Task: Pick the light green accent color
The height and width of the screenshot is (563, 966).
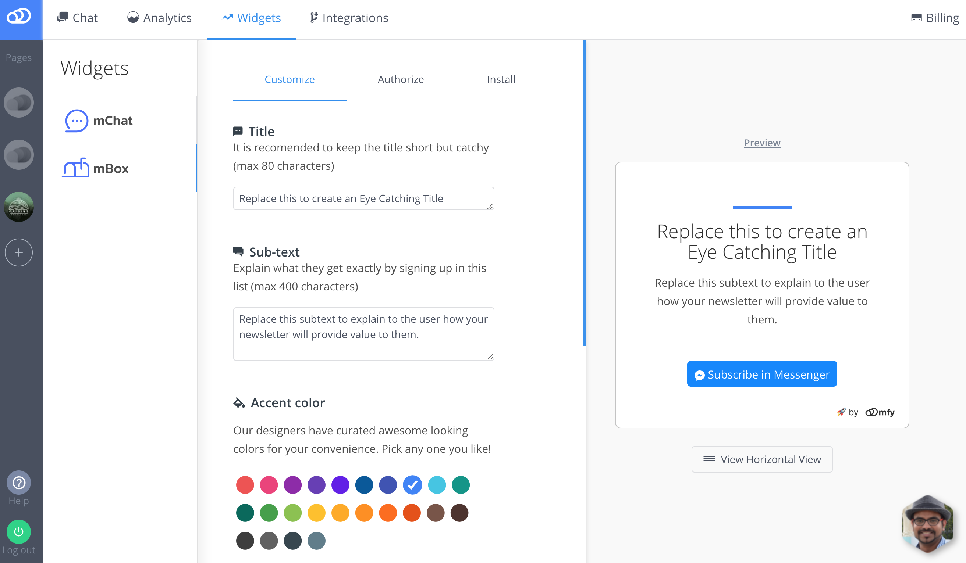Action: coord(293,513)
